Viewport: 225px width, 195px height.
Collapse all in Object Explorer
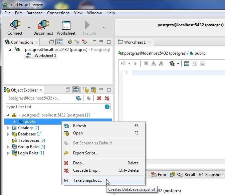coord(68,90)
